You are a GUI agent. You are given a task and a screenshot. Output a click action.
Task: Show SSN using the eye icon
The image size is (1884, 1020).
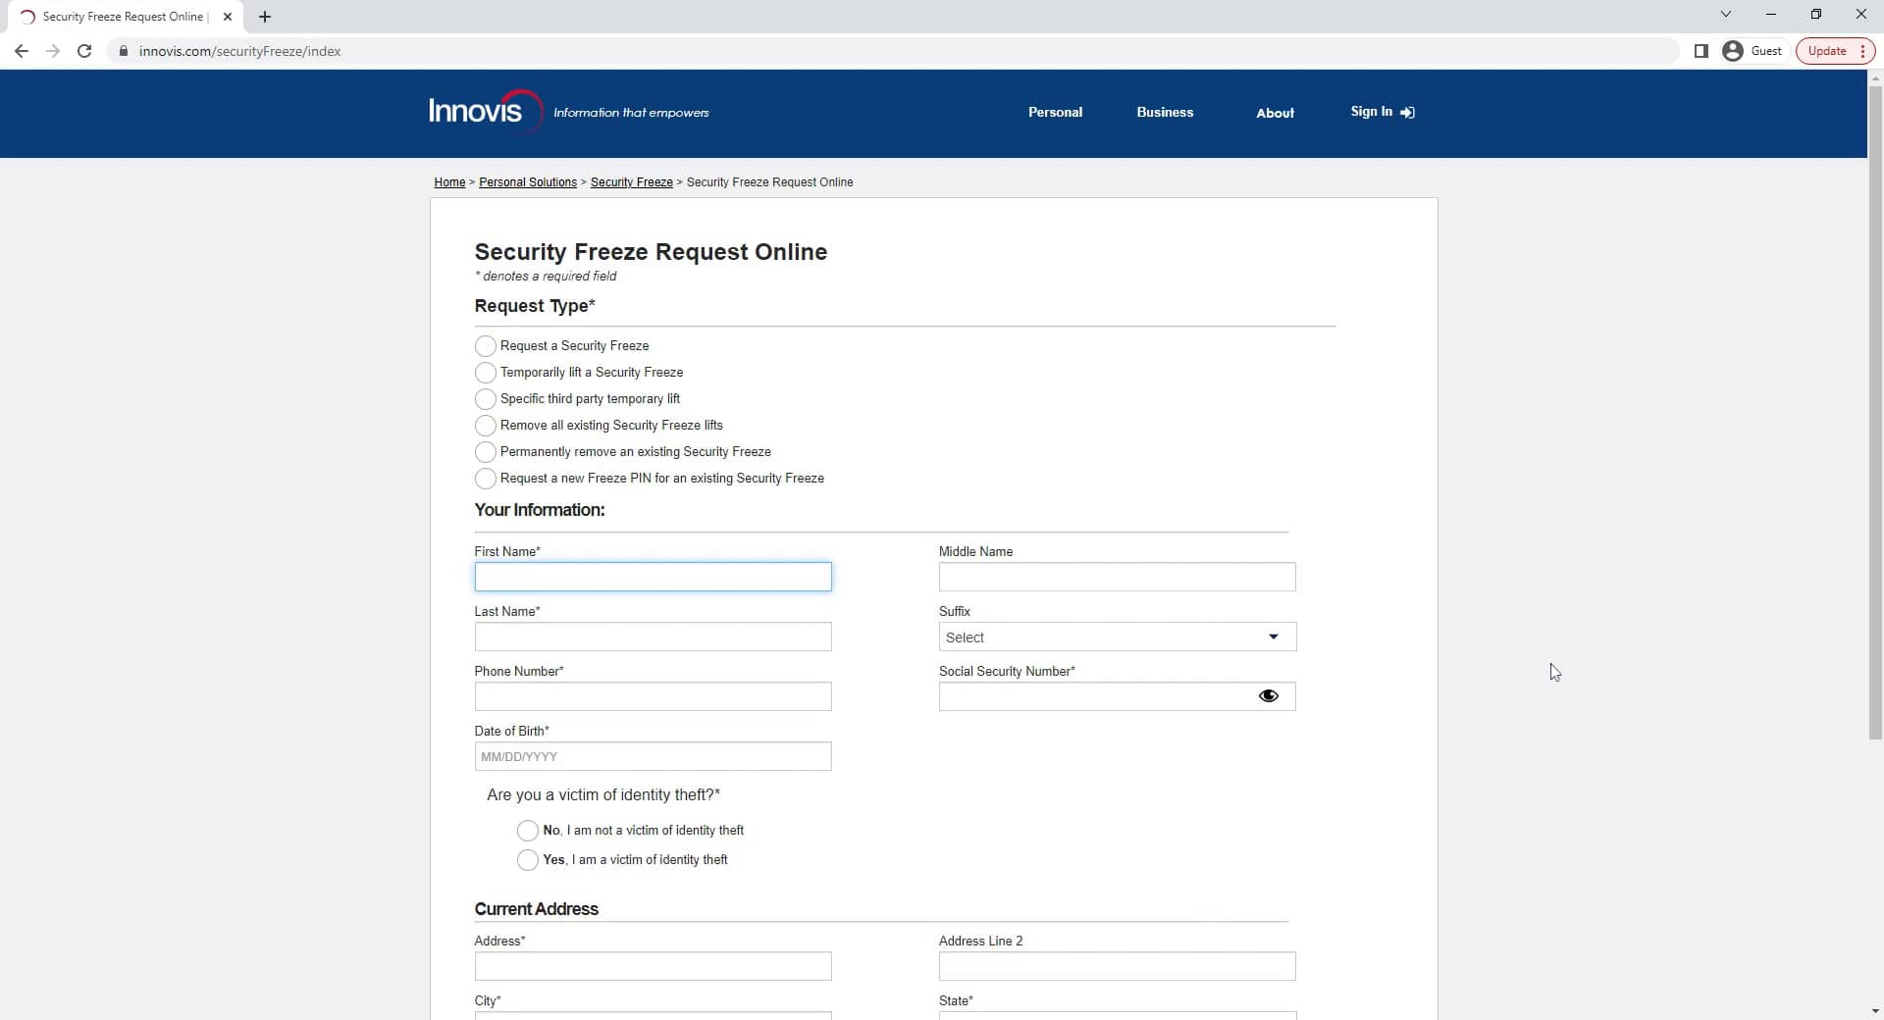click(1269, 696)
